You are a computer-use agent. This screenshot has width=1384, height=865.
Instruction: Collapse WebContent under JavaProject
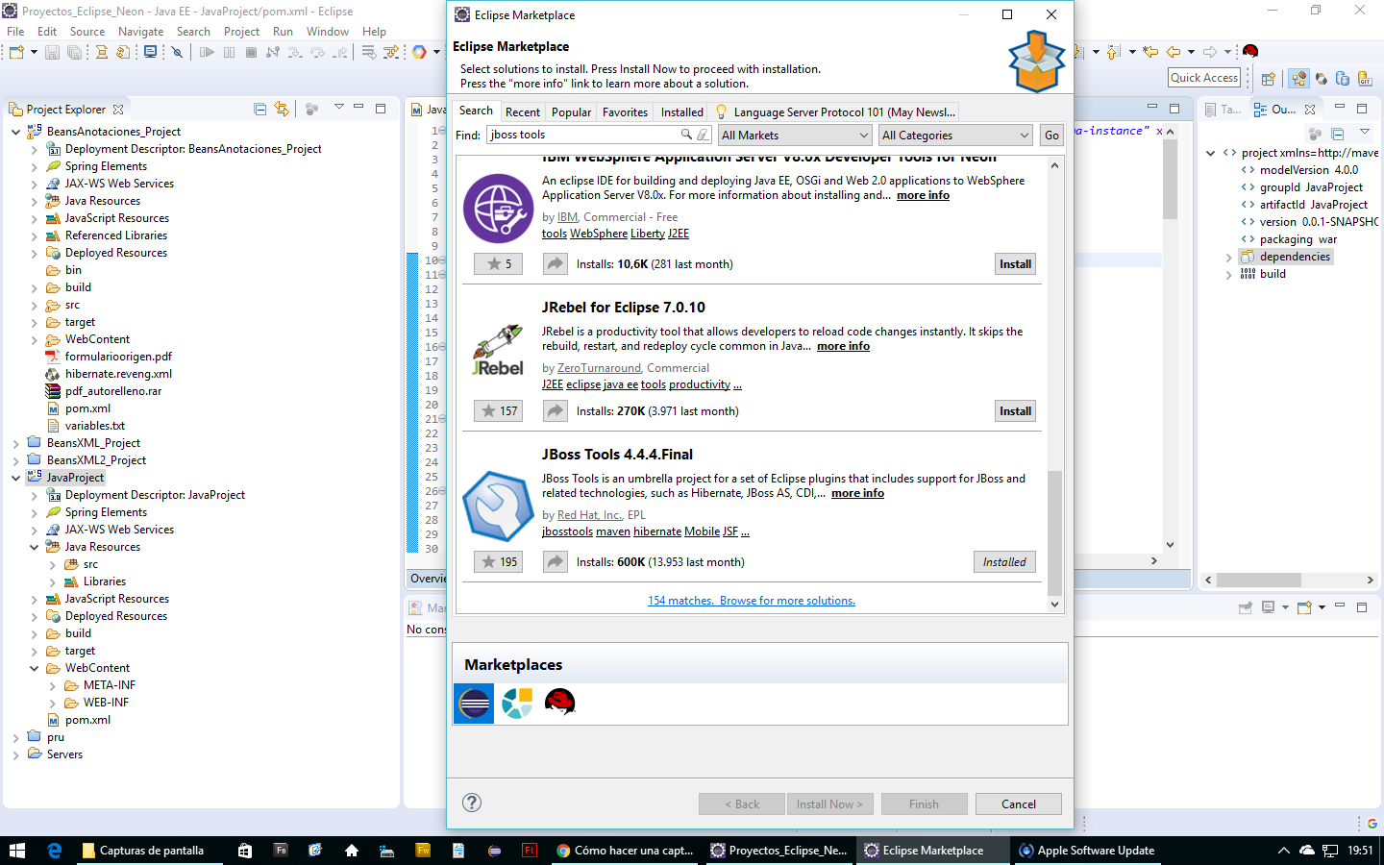(x=34, y=668)
